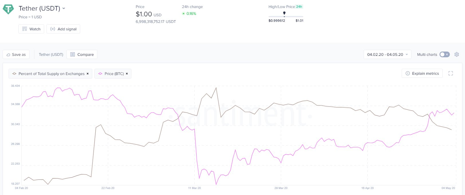This screenshot has height=195, width=465.
Task: Click the 24h High/Low Price period badge
Action: [299, 7]
